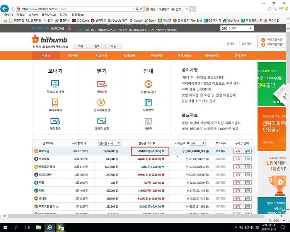The height and width of the screenshot is (232, 290).
Task: Open 계좌충전 deposit icon
Action: click(102, 84)
